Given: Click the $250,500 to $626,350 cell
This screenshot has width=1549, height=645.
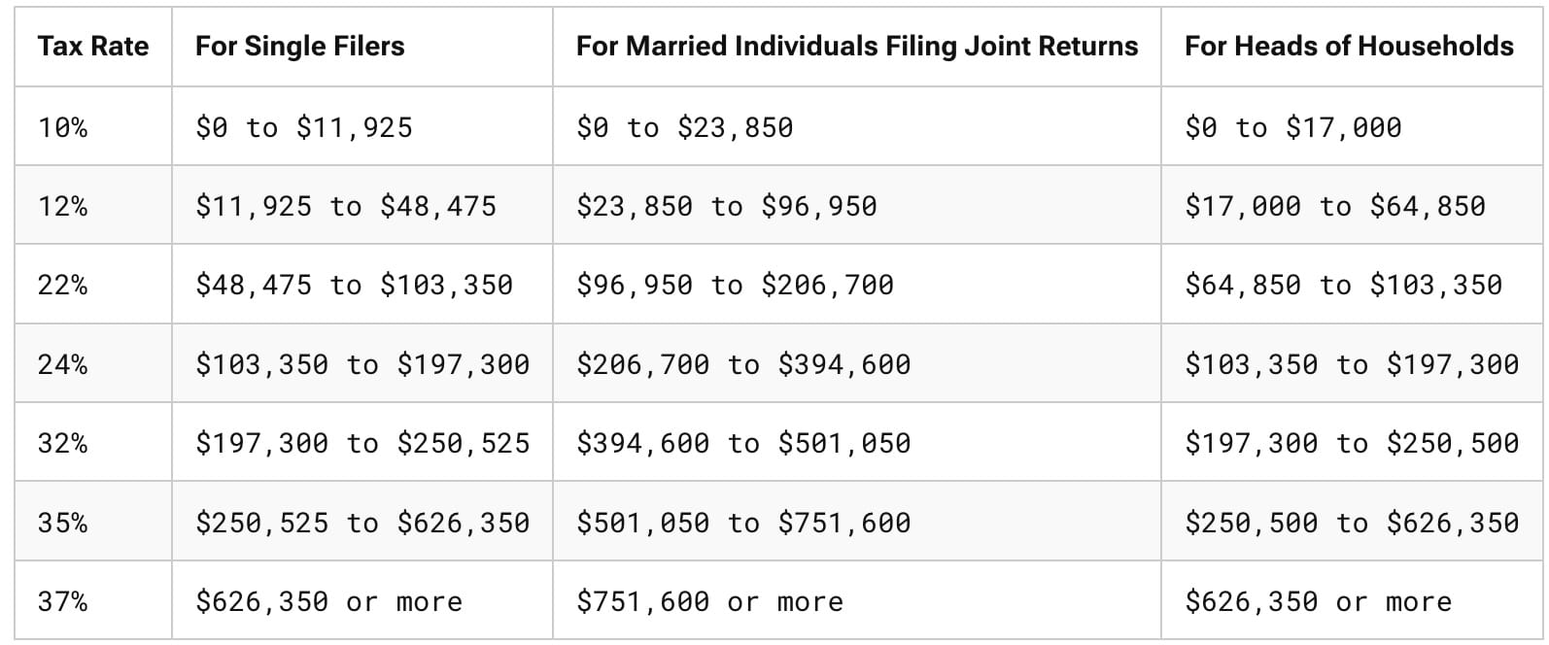Looking at the screenshot, I should click(x=1351, y=523).
